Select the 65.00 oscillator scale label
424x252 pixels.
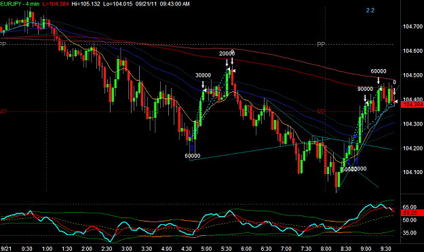[409, 207]
